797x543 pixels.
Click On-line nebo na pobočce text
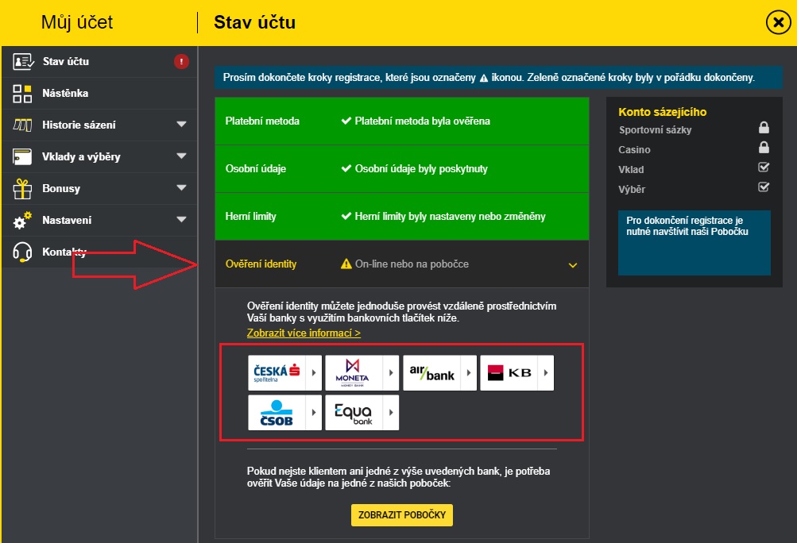point(412,264)
